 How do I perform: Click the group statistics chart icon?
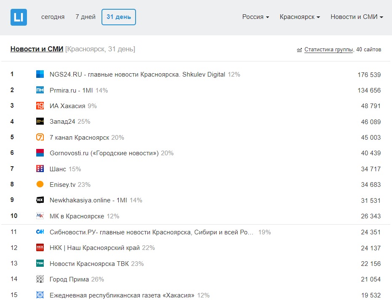click(299, 50)
